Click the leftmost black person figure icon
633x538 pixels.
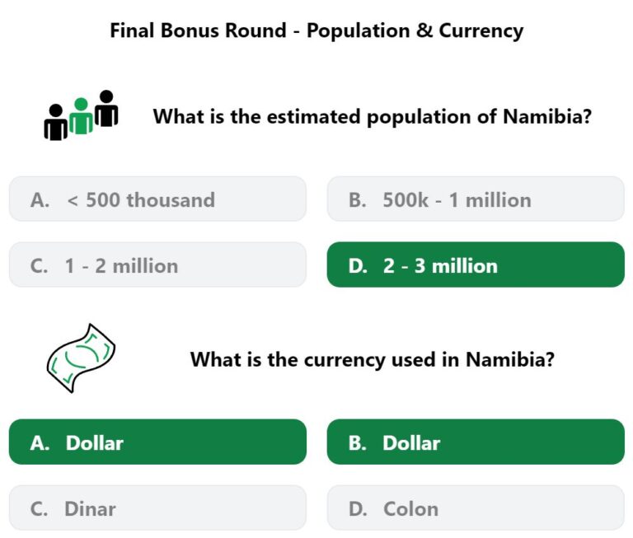tap(56, 122)
